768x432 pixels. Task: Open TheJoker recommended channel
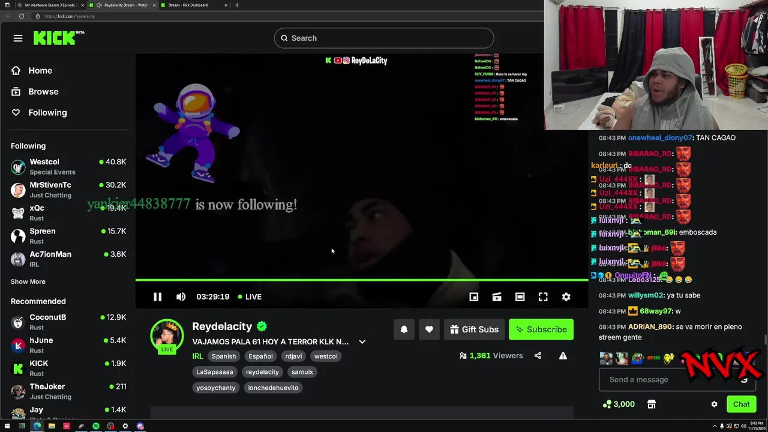(68, 391)
